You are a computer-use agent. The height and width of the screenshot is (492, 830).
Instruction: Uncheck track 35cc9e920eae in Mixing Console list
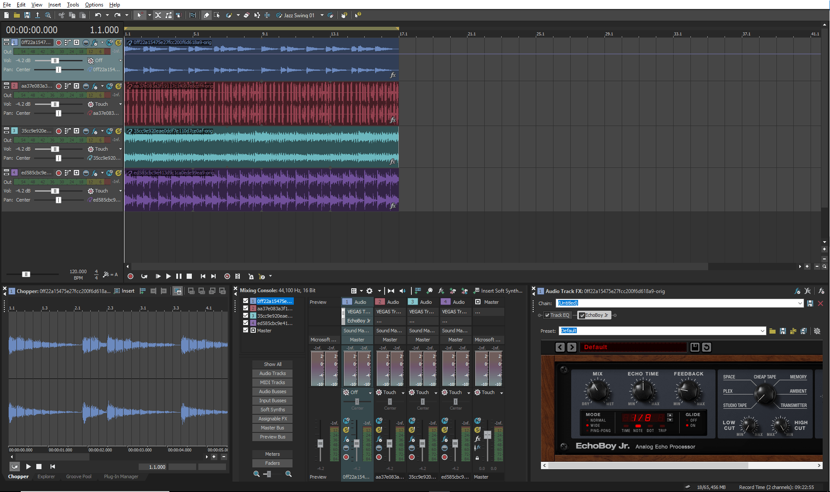click(246, 316)
